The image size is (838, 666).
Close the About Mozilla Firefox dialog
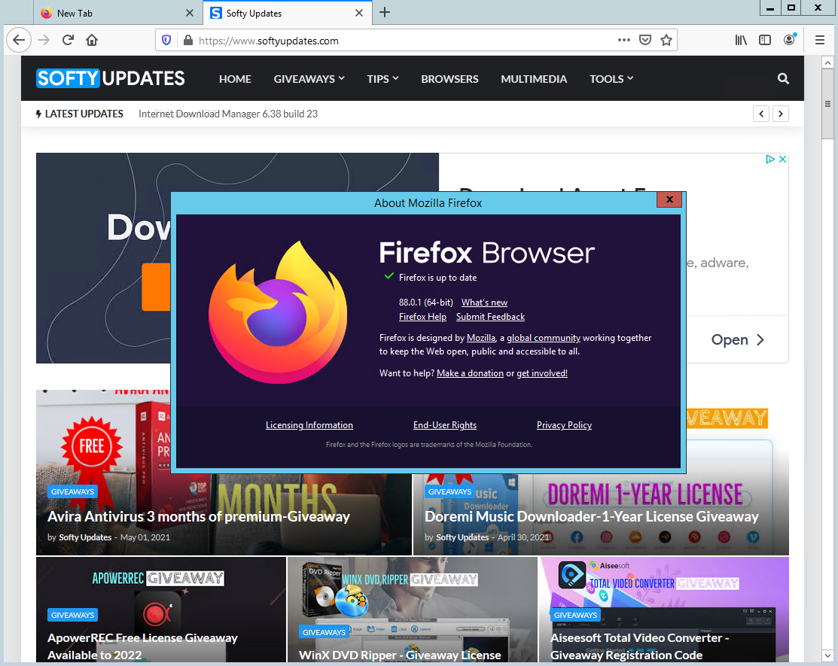[669, 199]
